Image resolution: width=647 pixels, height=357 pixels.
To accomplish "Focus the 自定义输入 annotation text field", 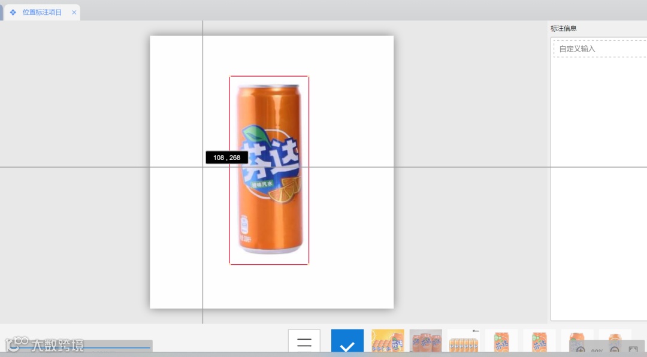I will point(600,49).
